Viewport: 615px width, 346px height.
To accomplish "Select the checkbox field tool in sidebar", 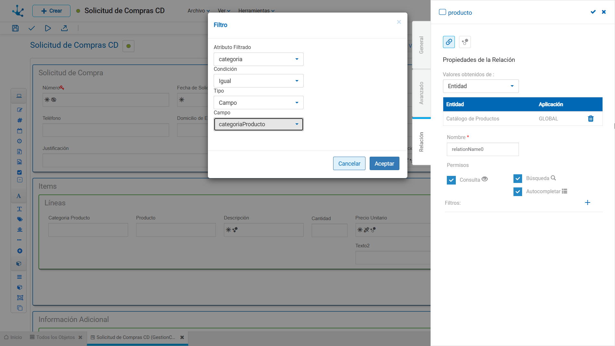I will point(20,172).
